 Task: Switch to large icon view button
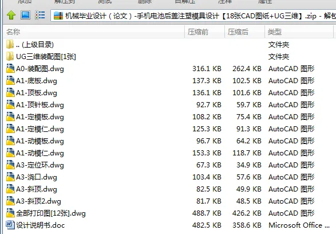click(x=25, y=15)
